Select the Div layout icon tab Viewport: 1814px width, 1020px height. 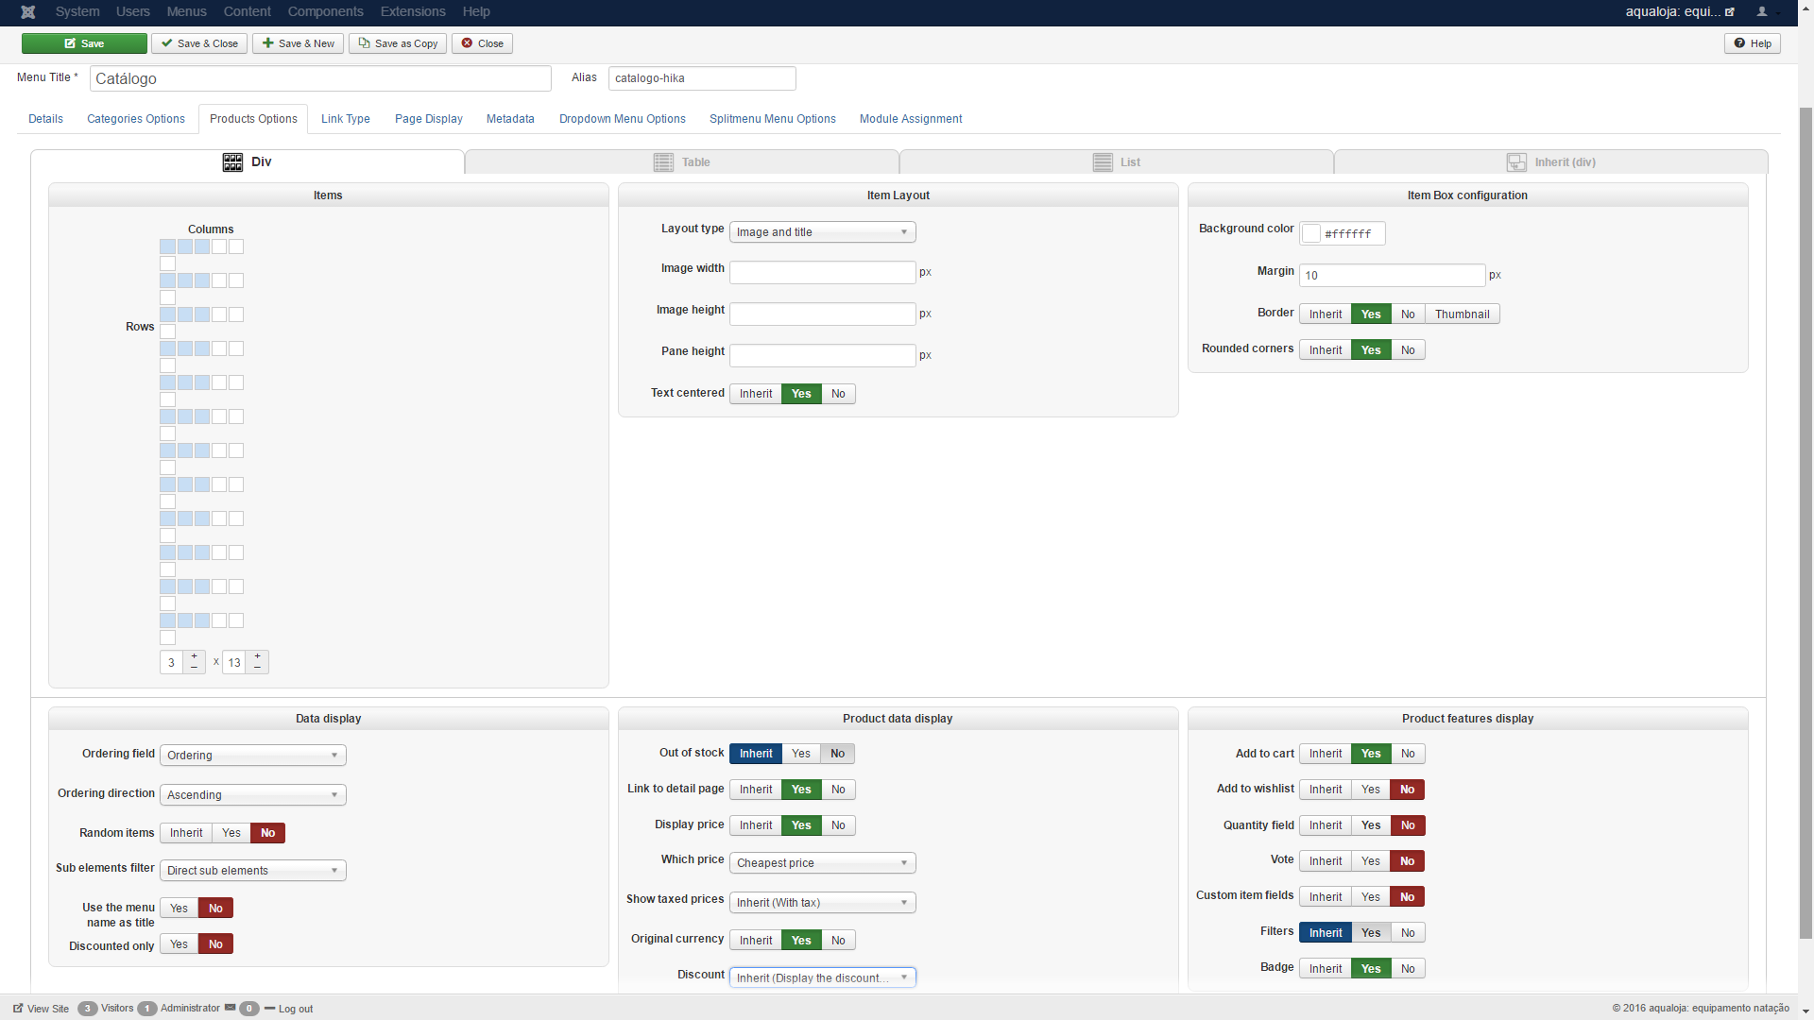[x=232, y=162]
